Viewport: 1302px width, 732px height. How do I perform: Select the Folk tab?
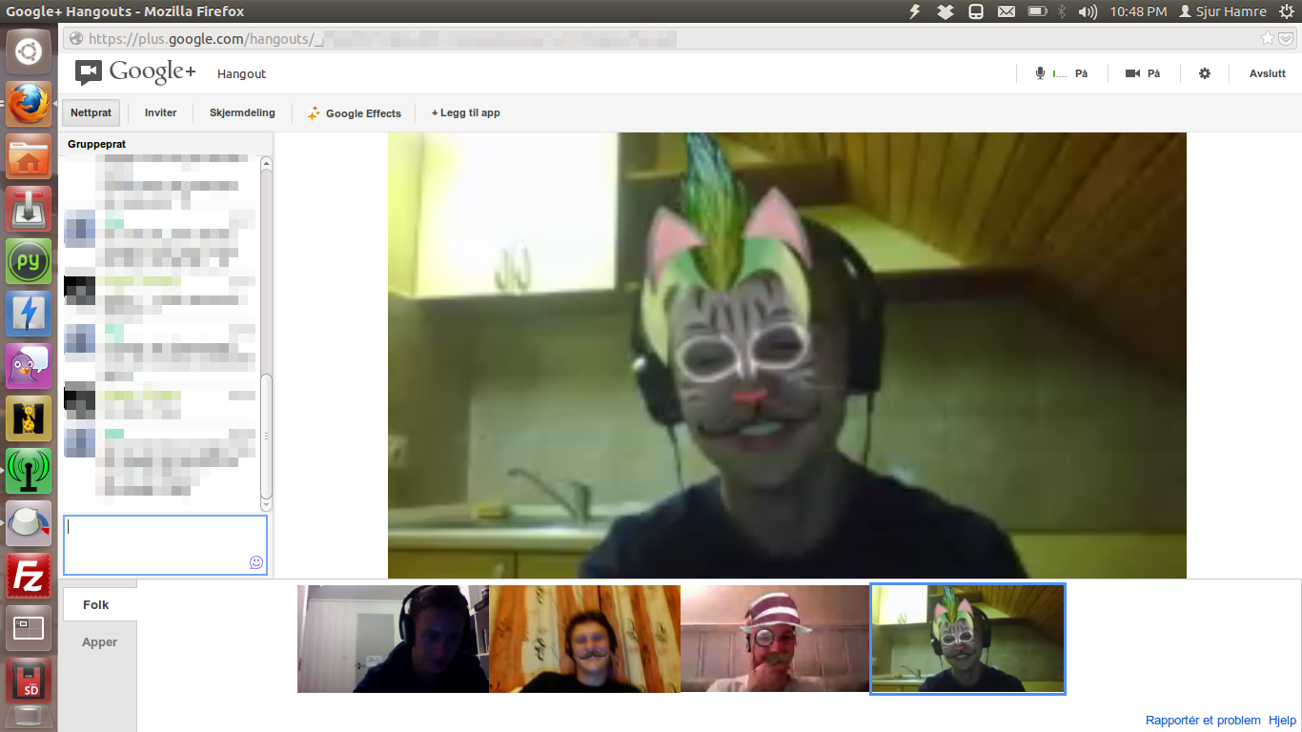coord(96,604)
